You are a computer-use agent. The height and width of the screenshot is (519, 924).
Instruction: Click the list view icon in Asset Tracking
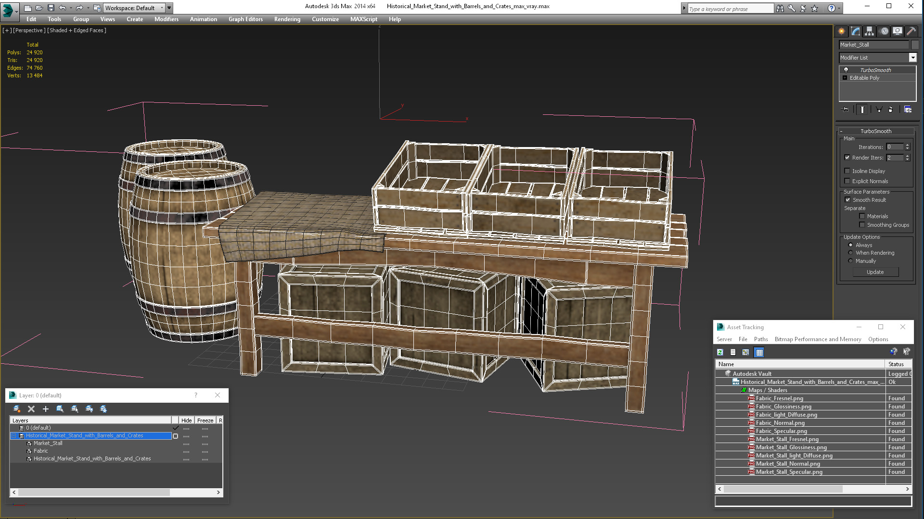[733, 352]
